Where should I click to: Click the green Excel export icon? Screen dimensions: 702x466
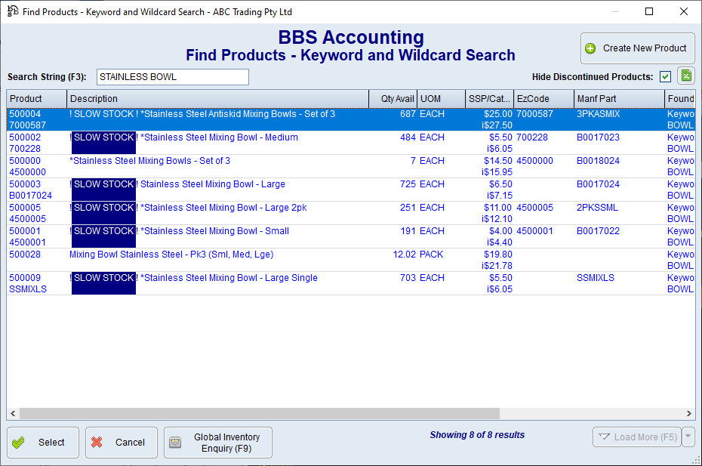coord(685,76)
